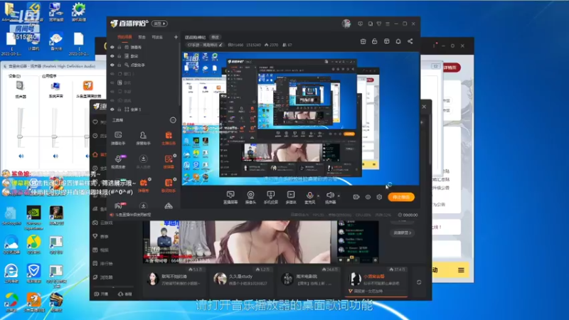Open 排行榜 in Douyu sidebar
The image size is (569, 320).
[x=103, y=263]
